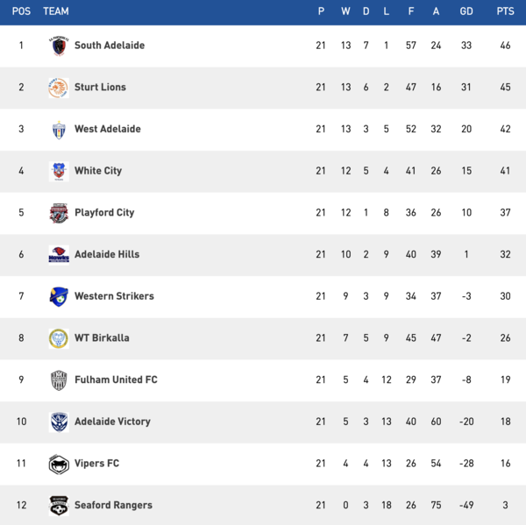This screenshot has width=526, height=525.
Task: Click the Western Strikers club logo
Action: 59,296
